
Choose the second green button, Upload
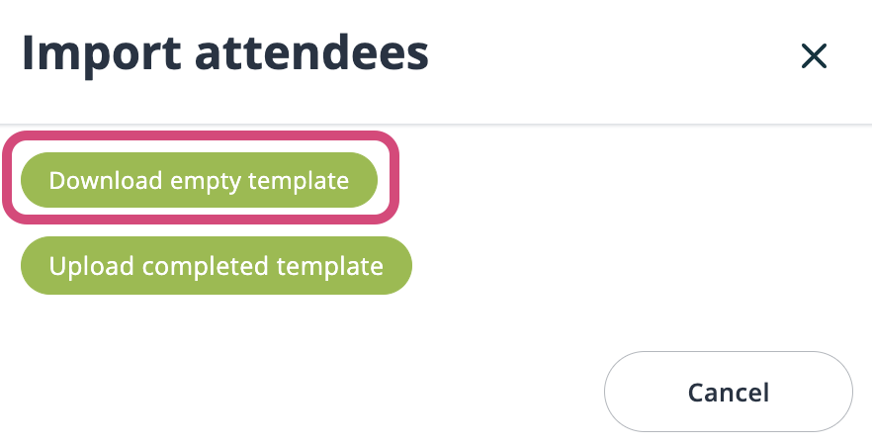pyautogui.click(x=216, y=265)
